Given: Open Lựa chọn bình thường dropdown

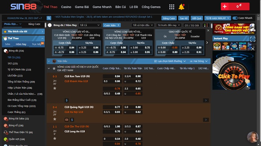Looking at the screenshot, I should click(x=170, y=61).
